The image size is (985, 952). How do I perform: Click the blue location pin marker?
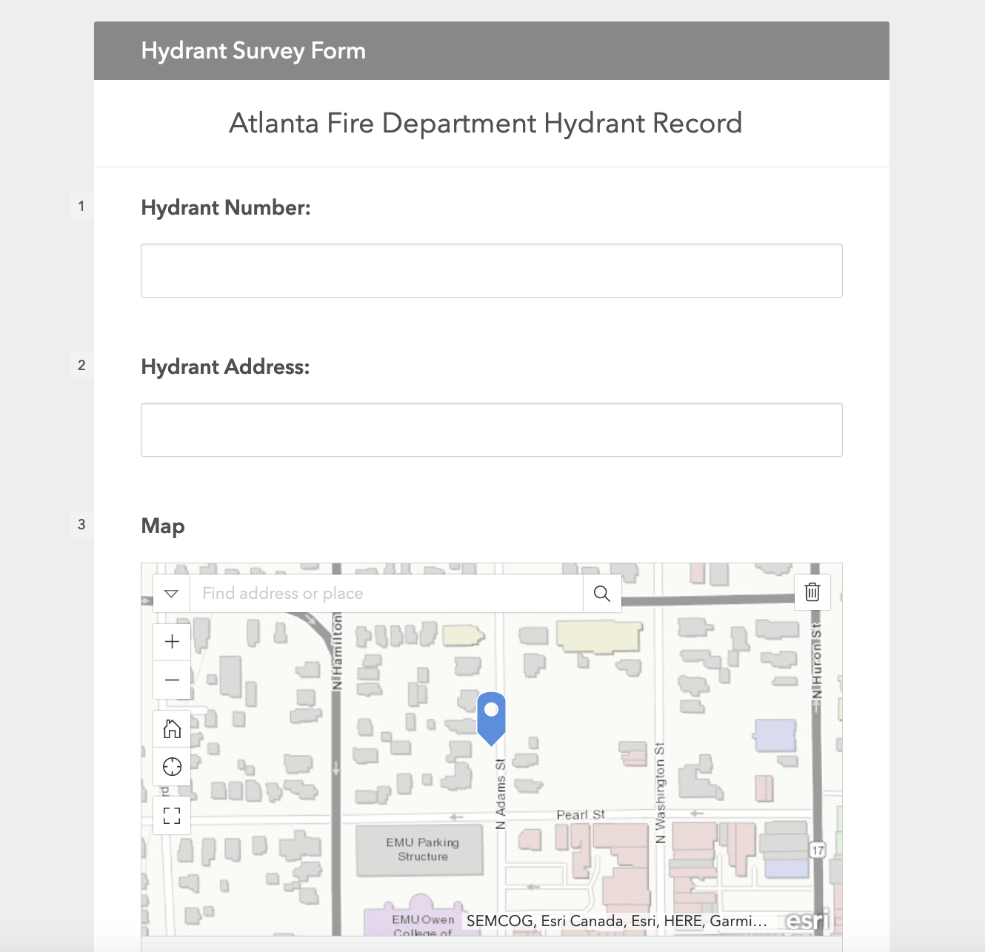tap(491, 717)
